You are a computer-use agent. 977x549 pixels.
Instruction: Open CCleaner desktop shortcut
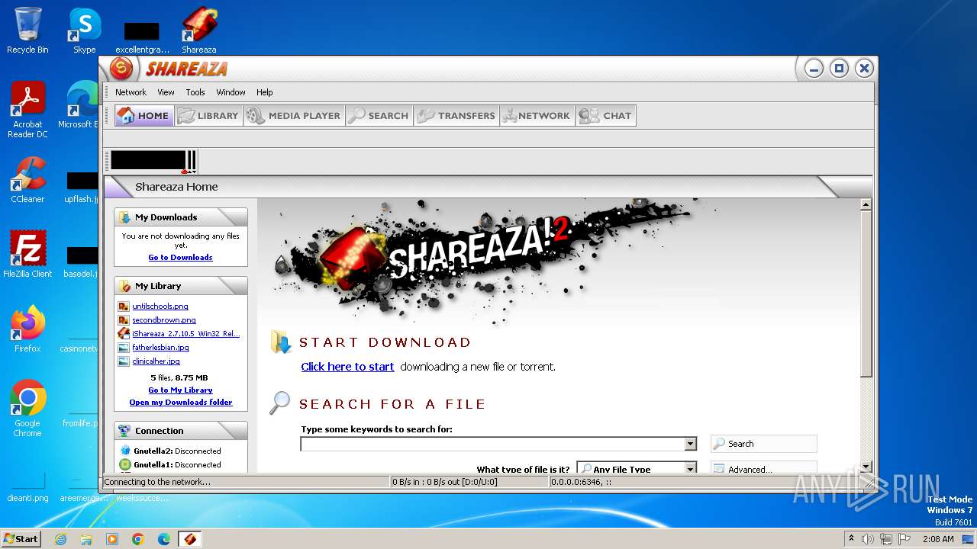pyautogui.click(x=27, y=180)
